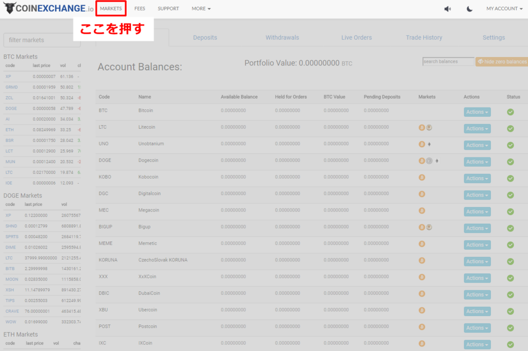Open Actions dropdown for Litecoin row
528x351 pixels.
coord(477,129)
